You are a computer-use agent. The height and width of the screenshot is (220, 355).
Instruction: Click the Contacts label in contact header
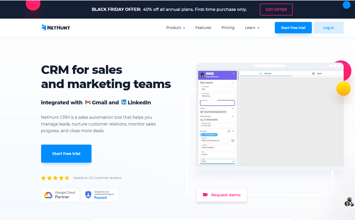[x=210, y=74]
